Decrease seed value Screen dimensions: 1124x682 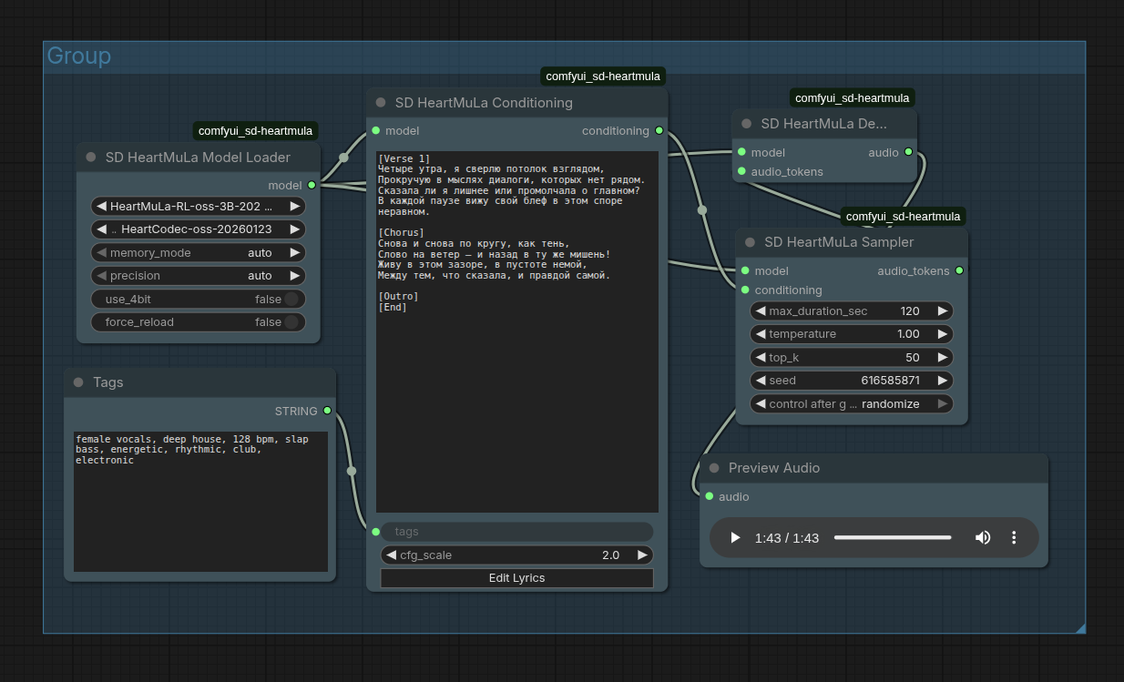761,381
